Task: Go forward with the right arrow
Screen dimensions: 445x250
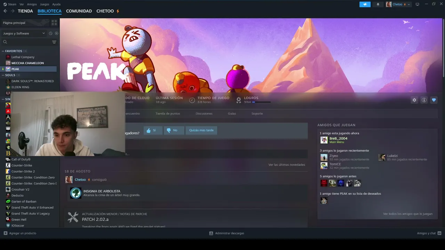Action: coord(13,11)
